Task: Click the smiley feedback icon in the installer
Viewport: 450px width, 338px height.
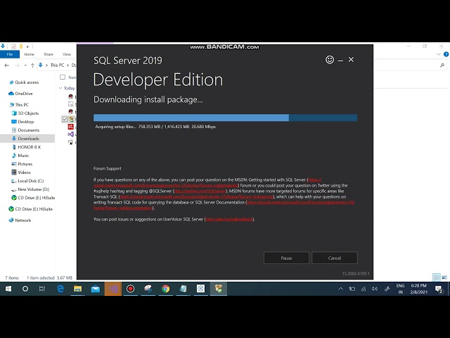Action: pos(330,59)
